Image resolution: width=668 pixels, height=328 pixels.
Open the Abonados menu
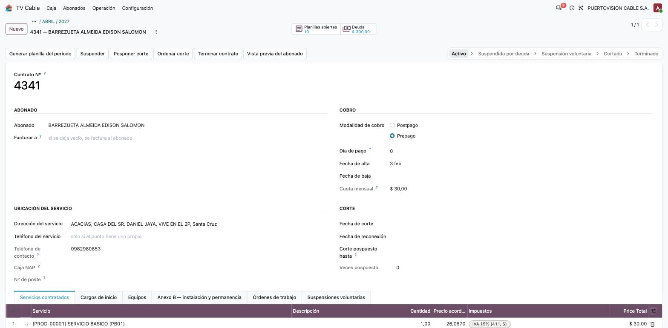(x=74, y=8)
